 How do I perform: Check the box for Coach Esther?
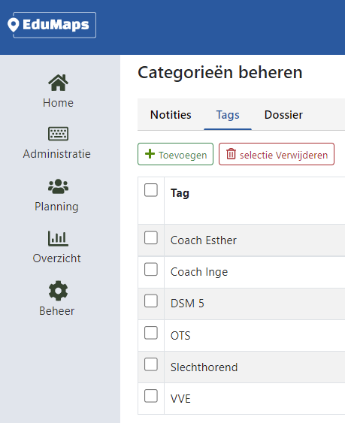coord(151,237)
